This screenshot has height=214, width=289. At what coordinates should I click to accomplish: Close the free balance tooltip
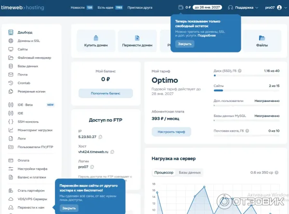184,44
